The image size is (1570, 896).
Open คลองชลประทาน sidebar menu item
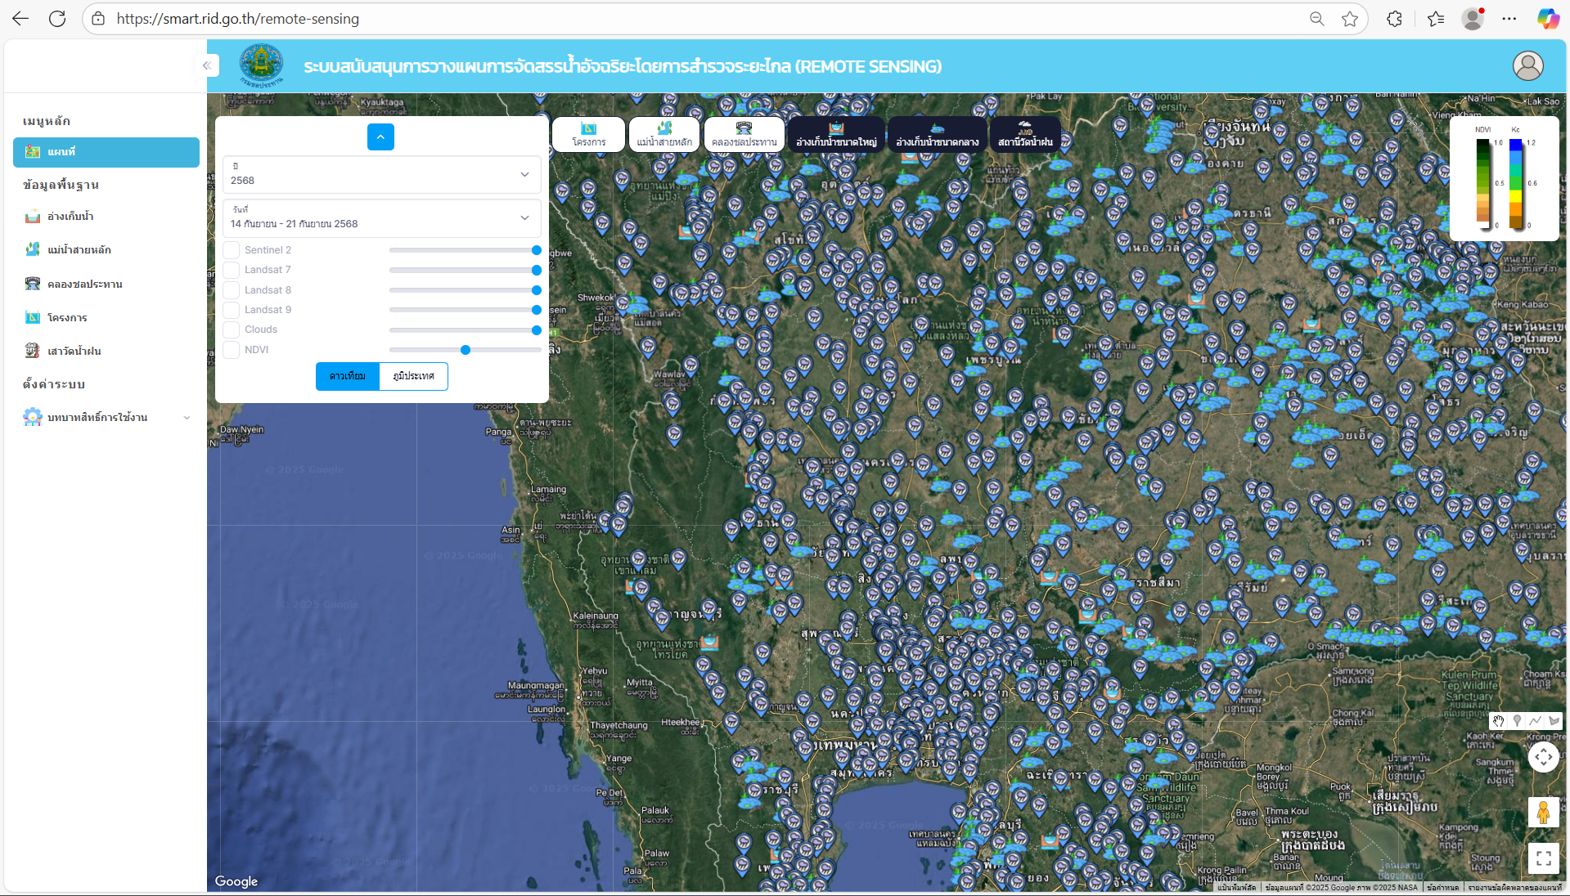coord(84,284)
